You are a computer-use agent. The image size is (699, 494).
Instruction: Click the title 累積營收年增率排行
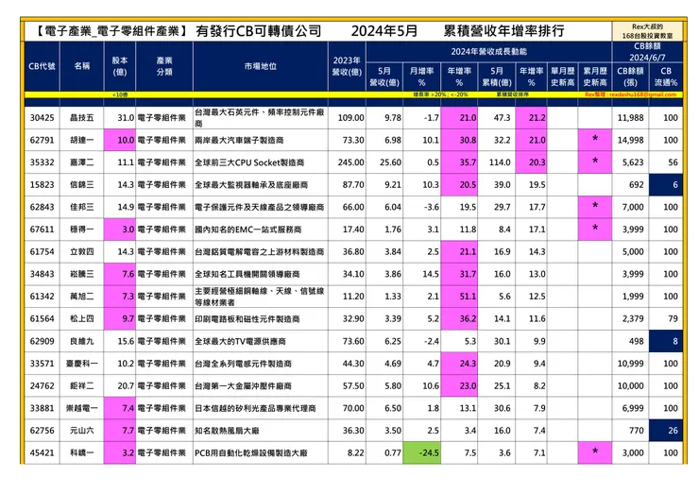click(x=503, y=31)
